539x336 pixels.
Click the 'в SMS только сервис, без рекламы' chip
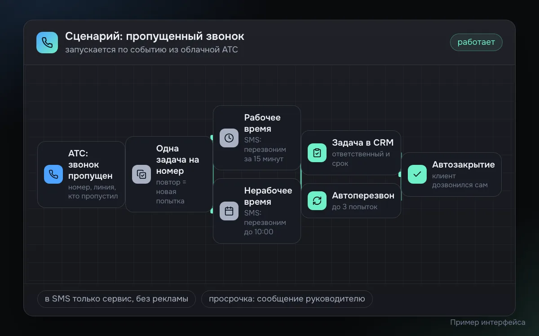click(116, 299)
